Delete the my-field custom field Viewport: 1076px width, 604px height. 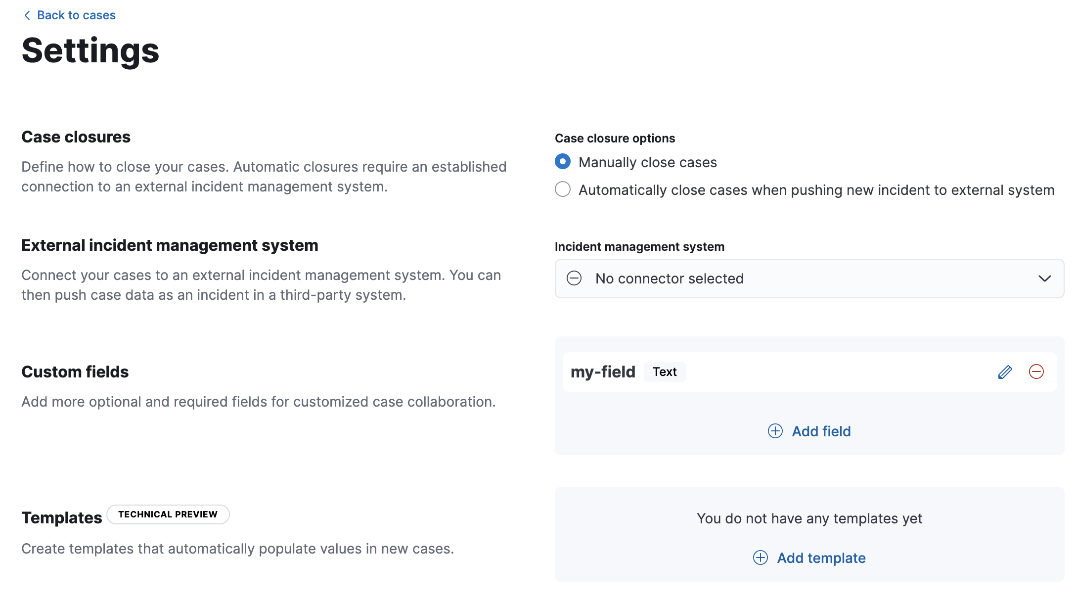pos(1037,372)
